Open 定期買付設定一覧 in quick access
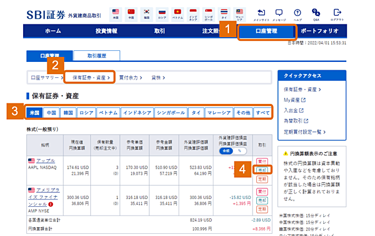Screen dimensions: 375x236 (x=304, y=132)
